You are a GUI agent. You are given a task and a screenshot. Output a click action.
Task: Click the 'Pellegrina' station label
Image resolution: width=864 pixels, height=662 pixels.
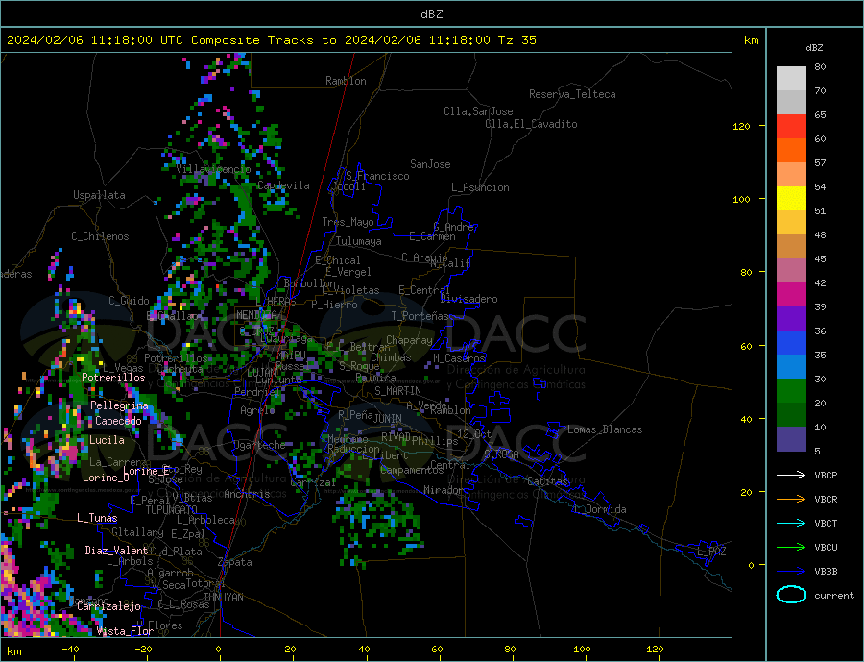(x=120, y=405)
